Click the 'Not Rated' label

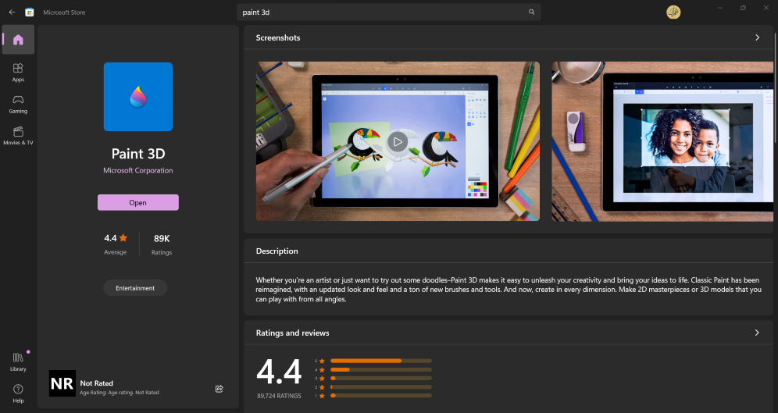97,383
